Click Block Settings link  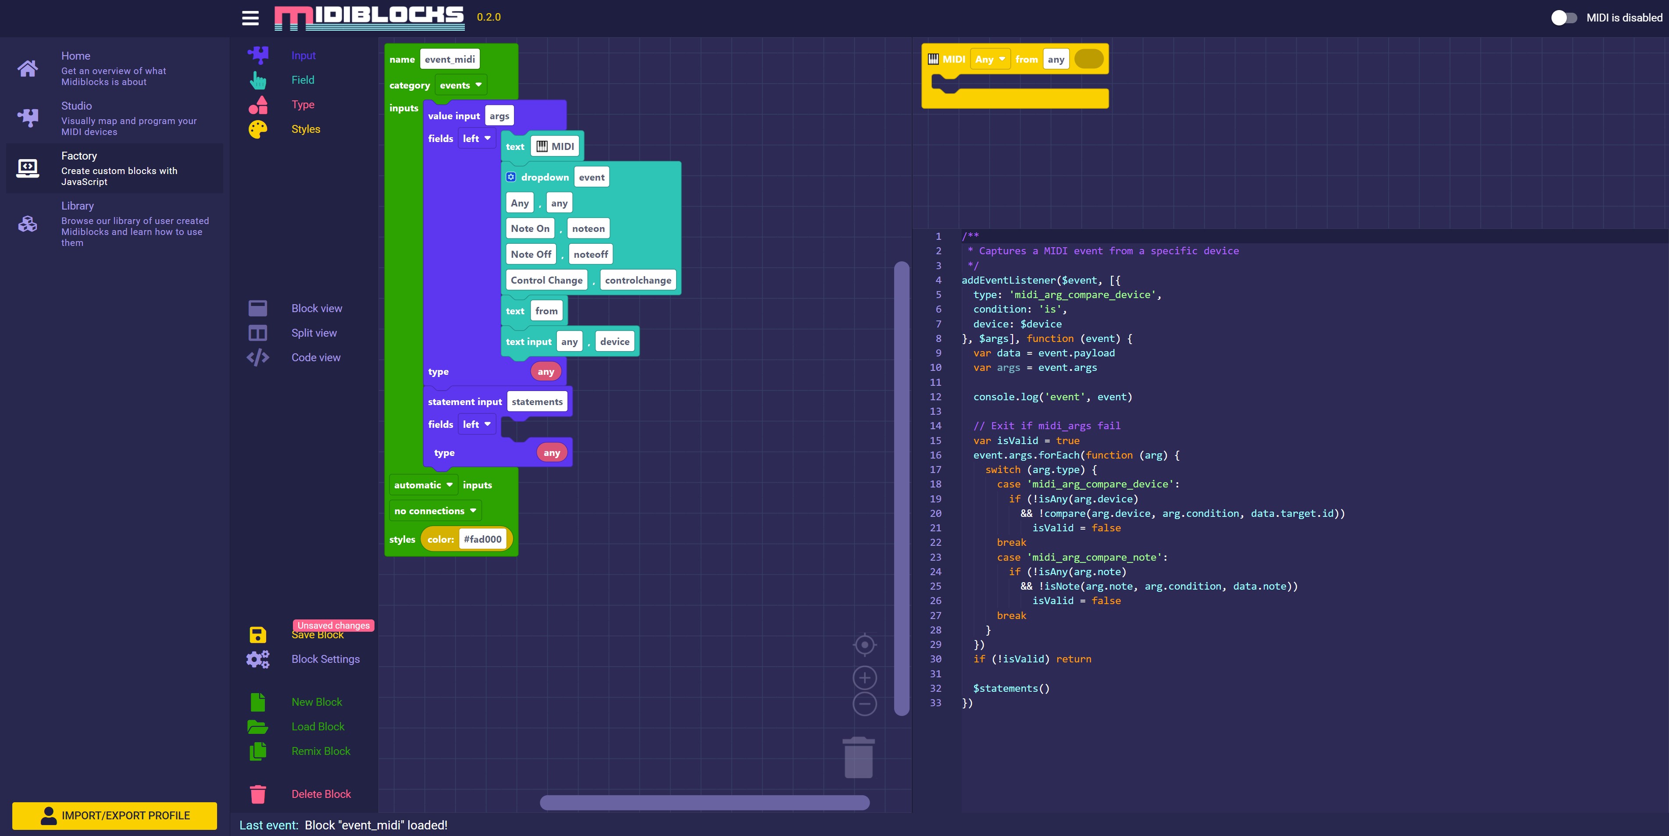[325, 659]
